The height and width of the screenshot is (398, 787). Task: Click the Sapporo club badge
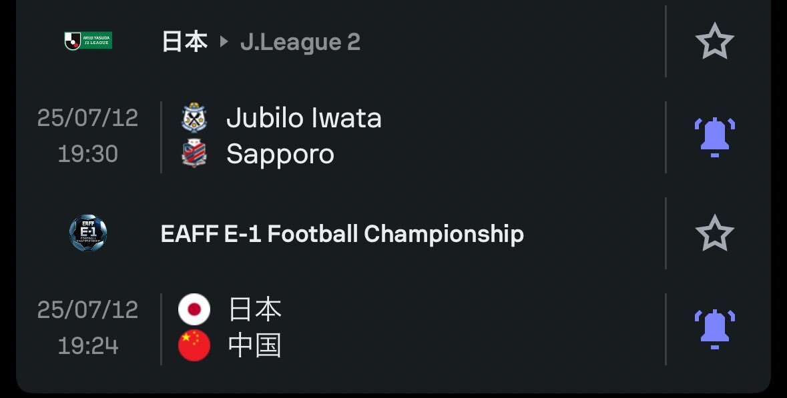click(x=195, y=153)
